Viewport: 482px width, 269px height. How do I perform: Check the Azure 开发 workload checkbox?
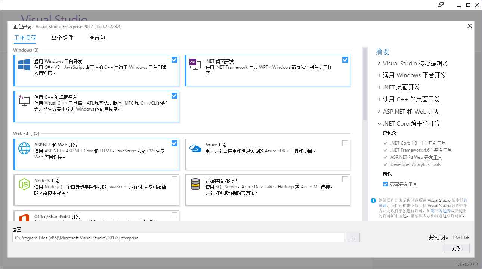point(345,143)
